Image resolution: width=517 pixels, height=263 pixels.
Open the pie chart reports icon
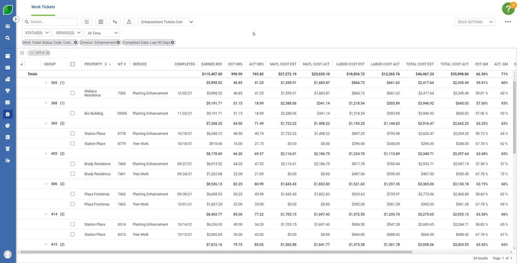coord(7,125)
